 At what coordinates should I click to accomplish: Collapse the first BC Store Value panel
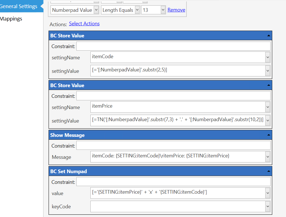(x=269, y=36)
